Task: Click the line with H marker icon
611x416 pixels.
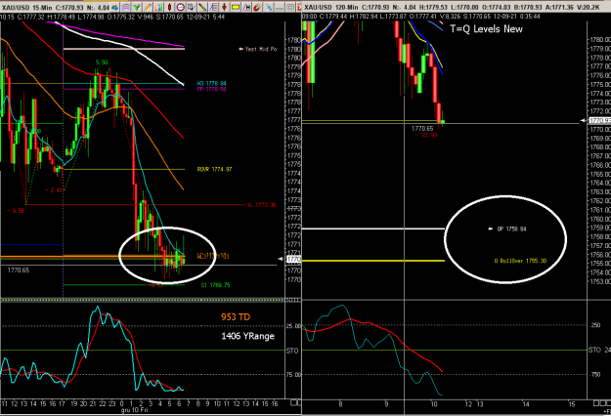Action: point(246,7)
